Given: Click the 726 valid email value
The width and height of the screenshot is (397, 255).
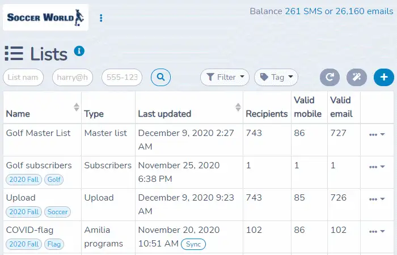Looking at the screenshot, I should (x=338, y=198).
